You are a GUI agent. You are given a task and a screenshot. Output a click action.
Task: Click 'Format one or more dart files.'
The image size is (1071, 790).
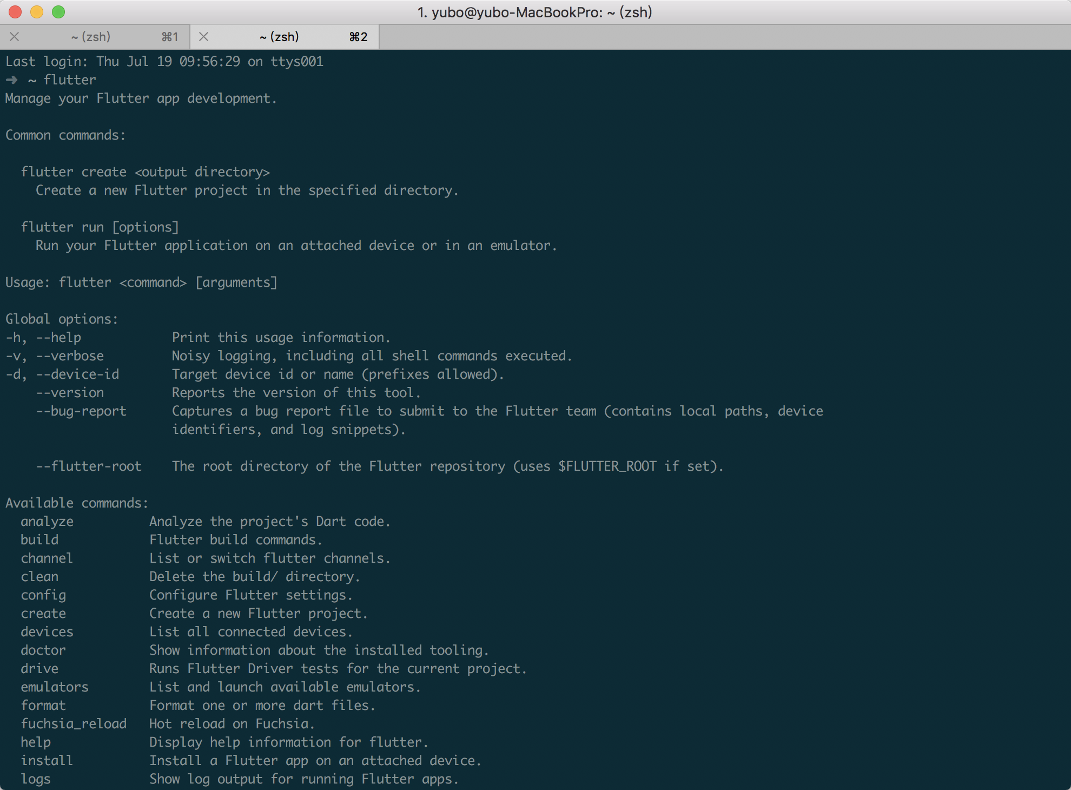tap(262, 706)
